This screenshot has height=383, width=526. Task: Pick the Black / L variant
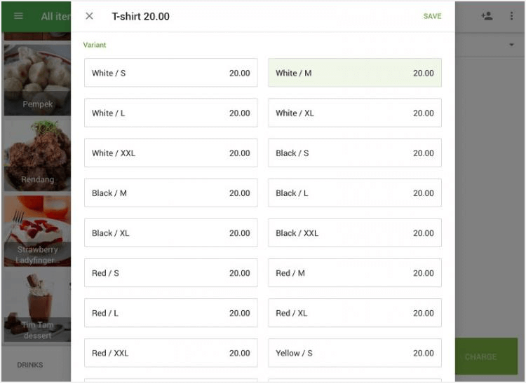tap(354, 193)
